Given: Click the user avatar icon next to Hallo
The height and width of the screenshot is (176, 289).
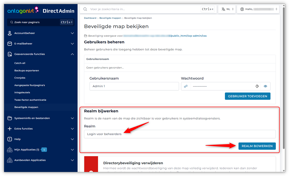Looking at the screenshot, I should point(242,9).
